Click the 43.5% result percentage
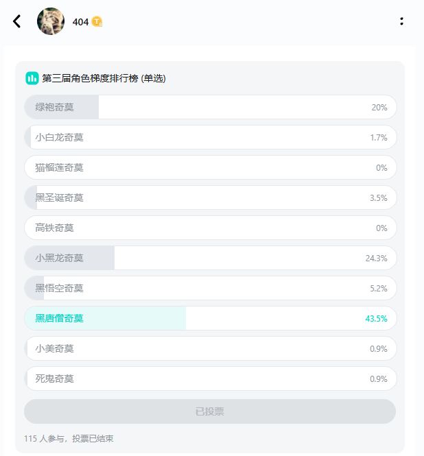Viewport: 424px width, 456px height. (376, 318)
